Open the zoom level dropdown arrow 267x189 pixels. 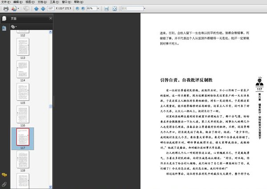pos(98,8)
